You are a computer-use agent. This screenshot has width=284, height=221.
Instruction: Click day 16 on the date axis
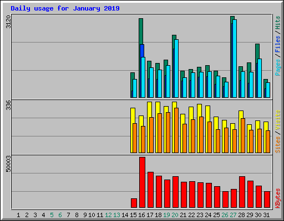[x=141, y=215]
